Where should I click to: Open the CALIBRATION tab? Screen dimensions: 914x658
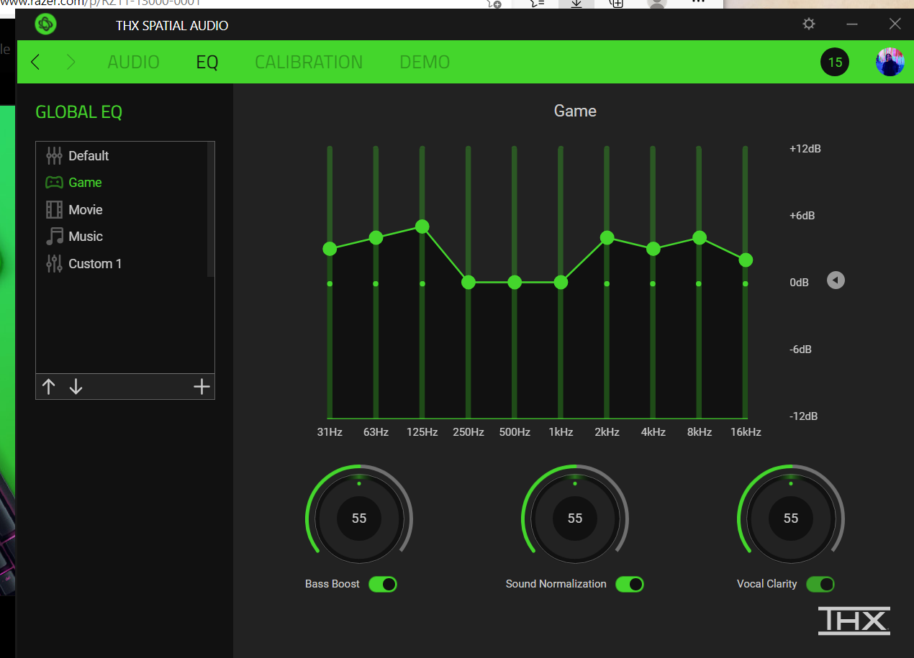309,62
